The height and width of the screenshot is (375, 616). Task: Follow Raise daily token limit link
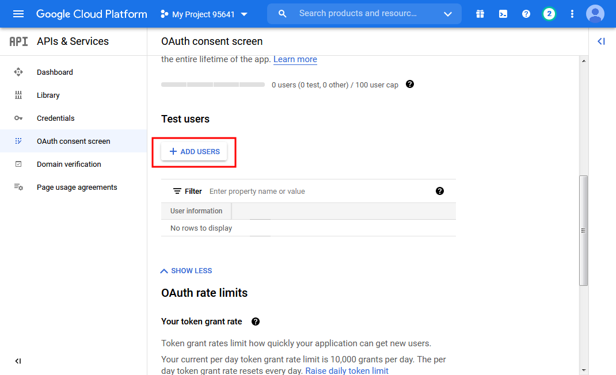point(347,370)
